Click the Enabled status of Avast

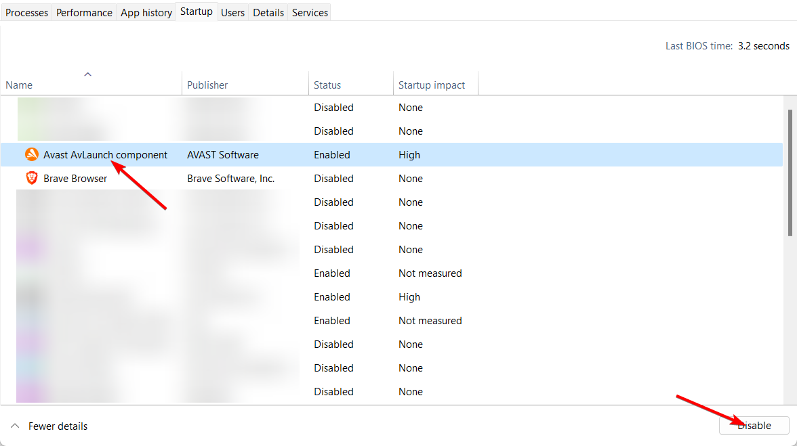(x=332, y=155)
